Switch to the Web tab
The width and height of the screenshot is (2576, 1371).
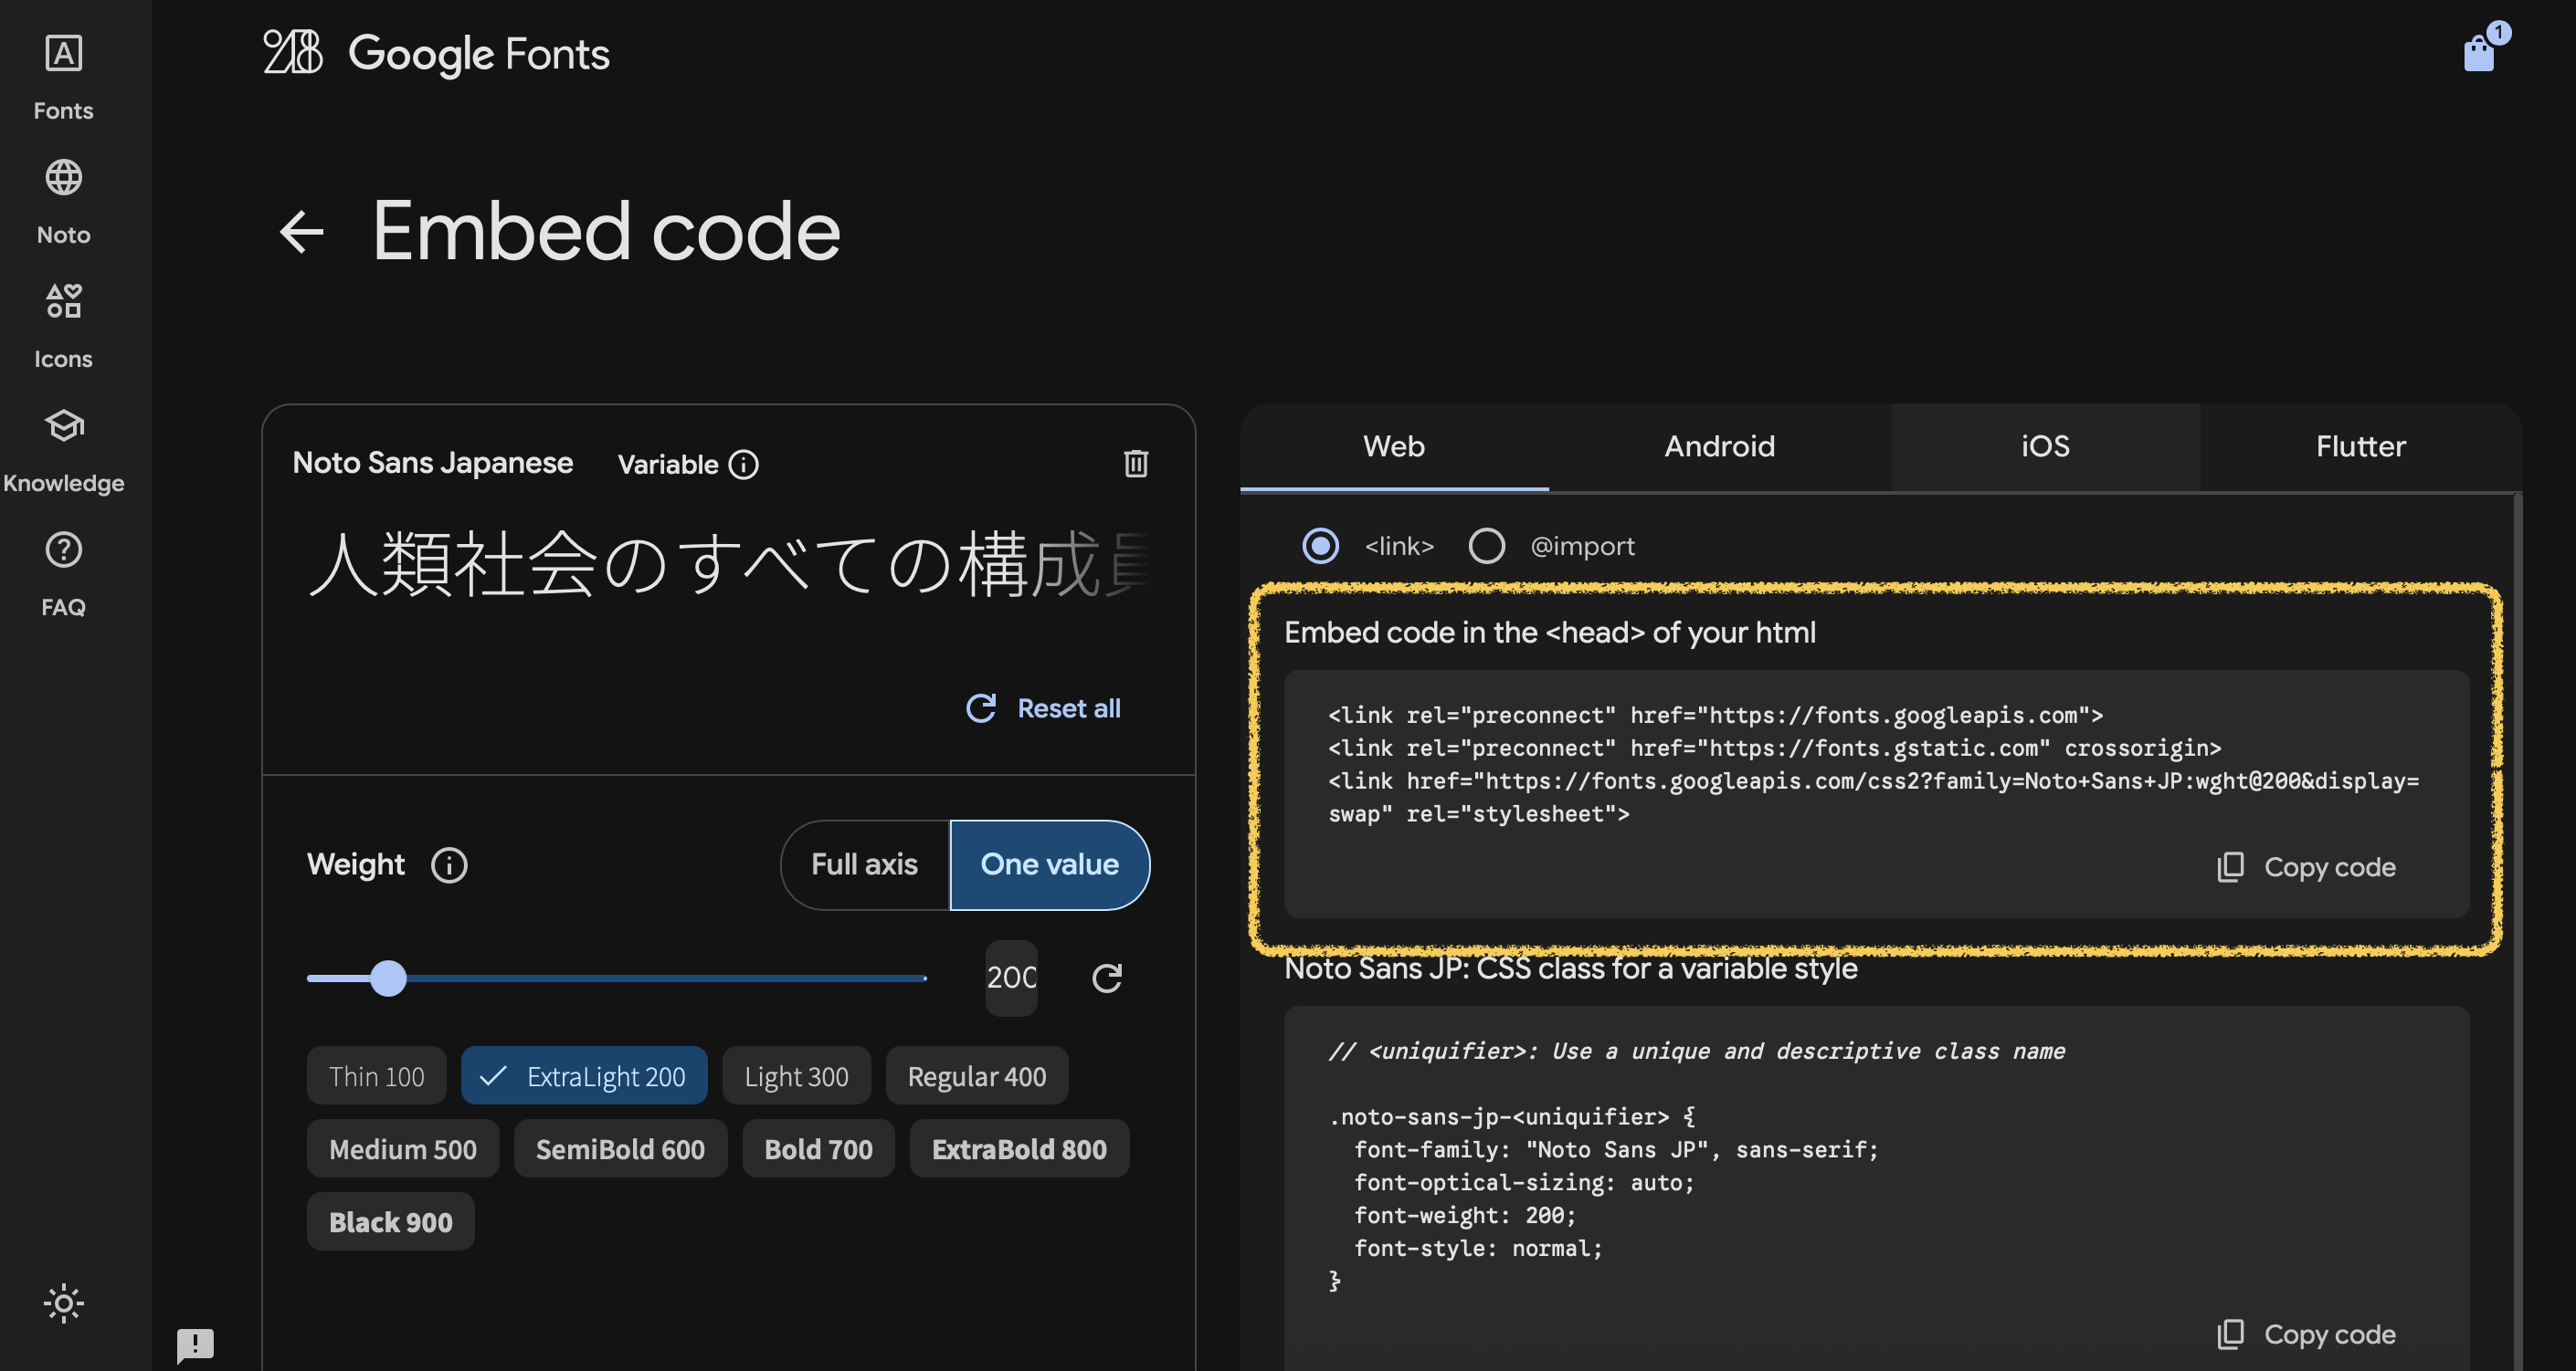(1394, 446)
